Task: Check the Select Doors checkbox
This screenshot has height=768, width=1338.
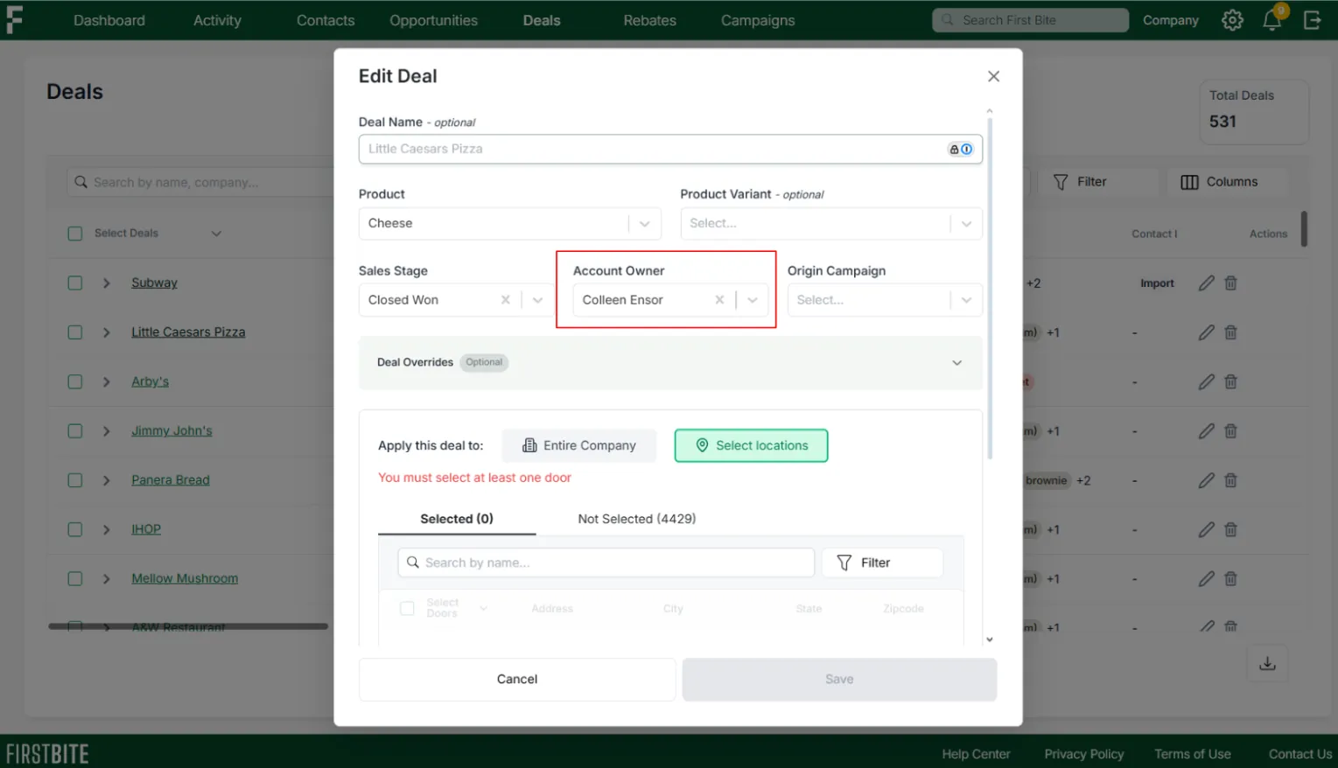Action: coord(407,608)
